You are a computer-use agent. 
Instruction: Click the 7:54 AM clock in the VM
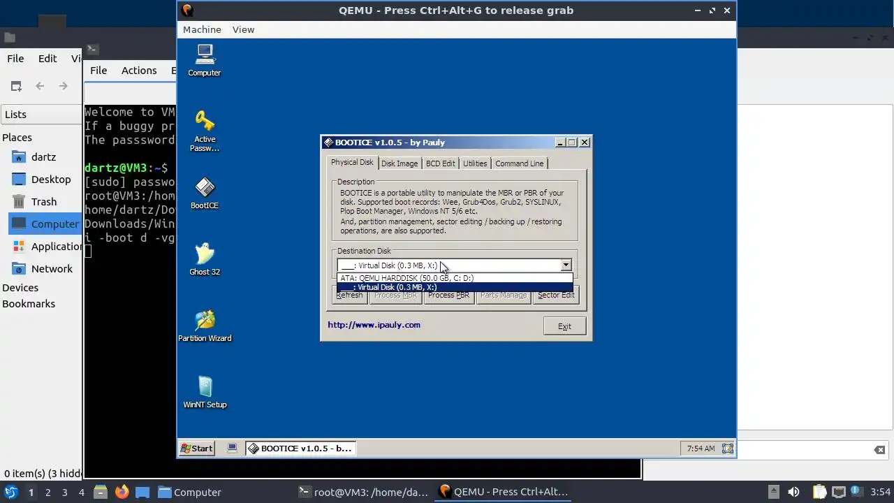701,449
